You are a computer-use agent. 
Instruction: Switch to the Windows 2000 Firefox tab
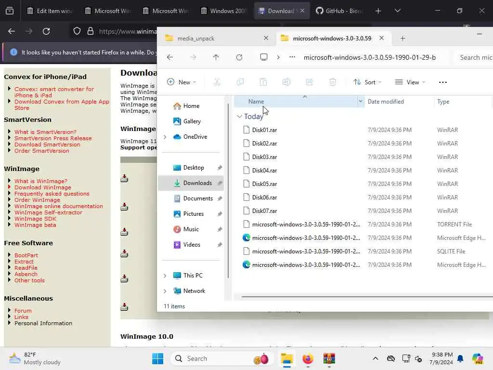pyautogui.click(x=224, y=11)
